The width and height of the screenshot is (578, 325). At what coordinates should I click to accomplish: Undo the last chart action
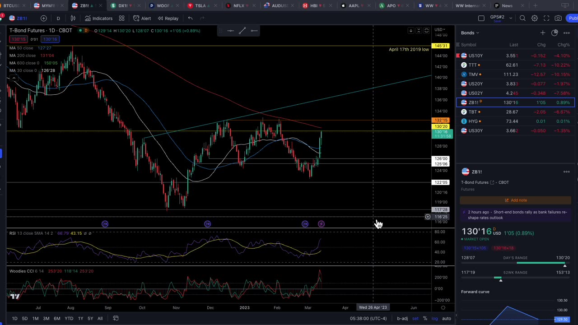click(x=190, y=18)
